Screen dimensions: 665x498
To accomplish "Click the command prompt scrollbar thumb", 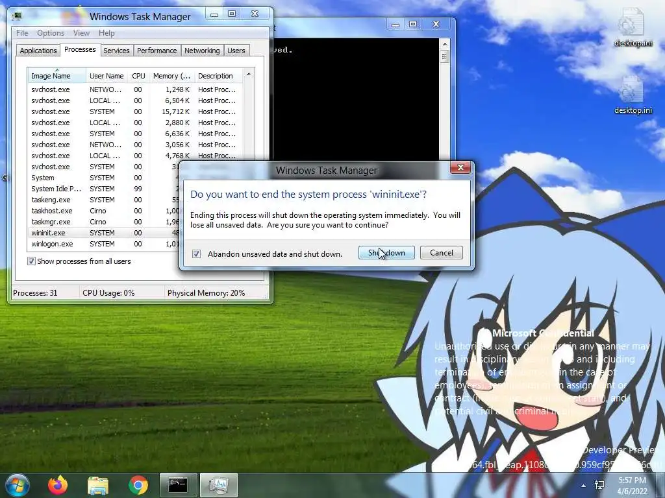I will (x=444, y=56).
